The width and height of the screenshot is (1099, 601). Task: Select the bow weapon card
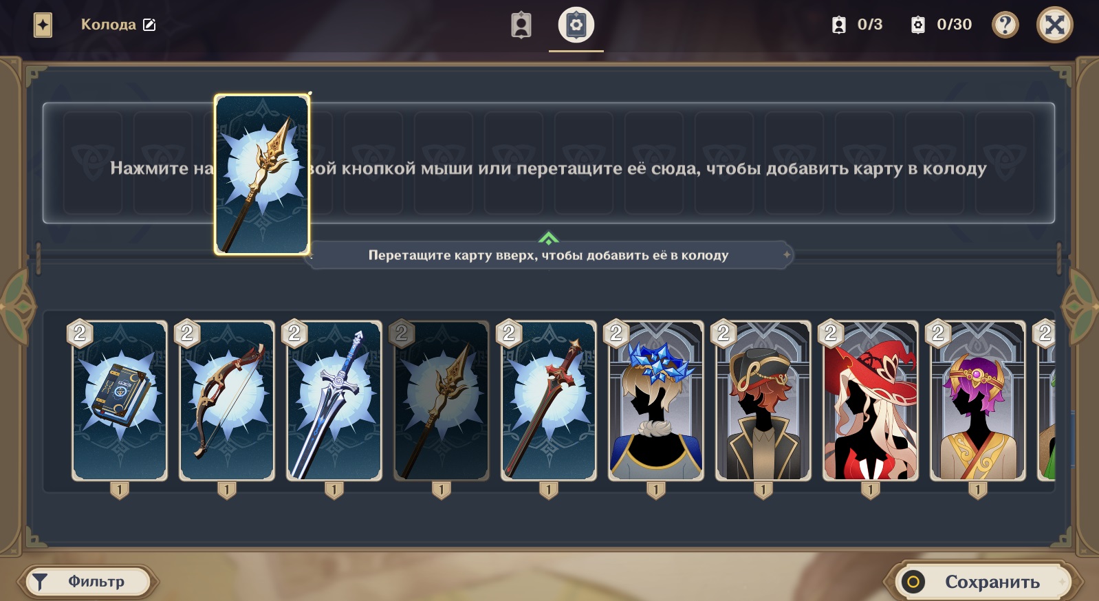(x=227, y=400)
